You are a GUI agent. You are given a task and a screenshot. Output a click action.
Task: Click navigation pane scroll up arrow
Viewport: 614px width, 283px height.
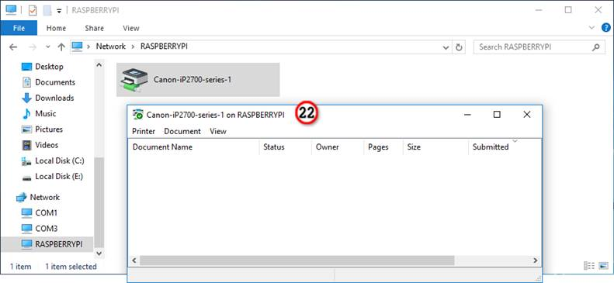click(x=99, y=65)
